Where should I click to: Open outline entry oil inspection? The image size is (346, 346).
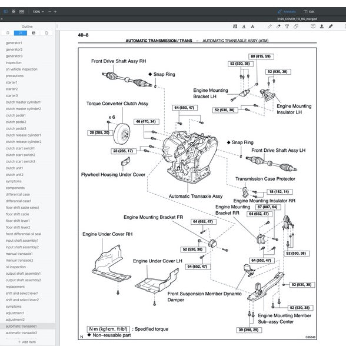pos(16,267)
